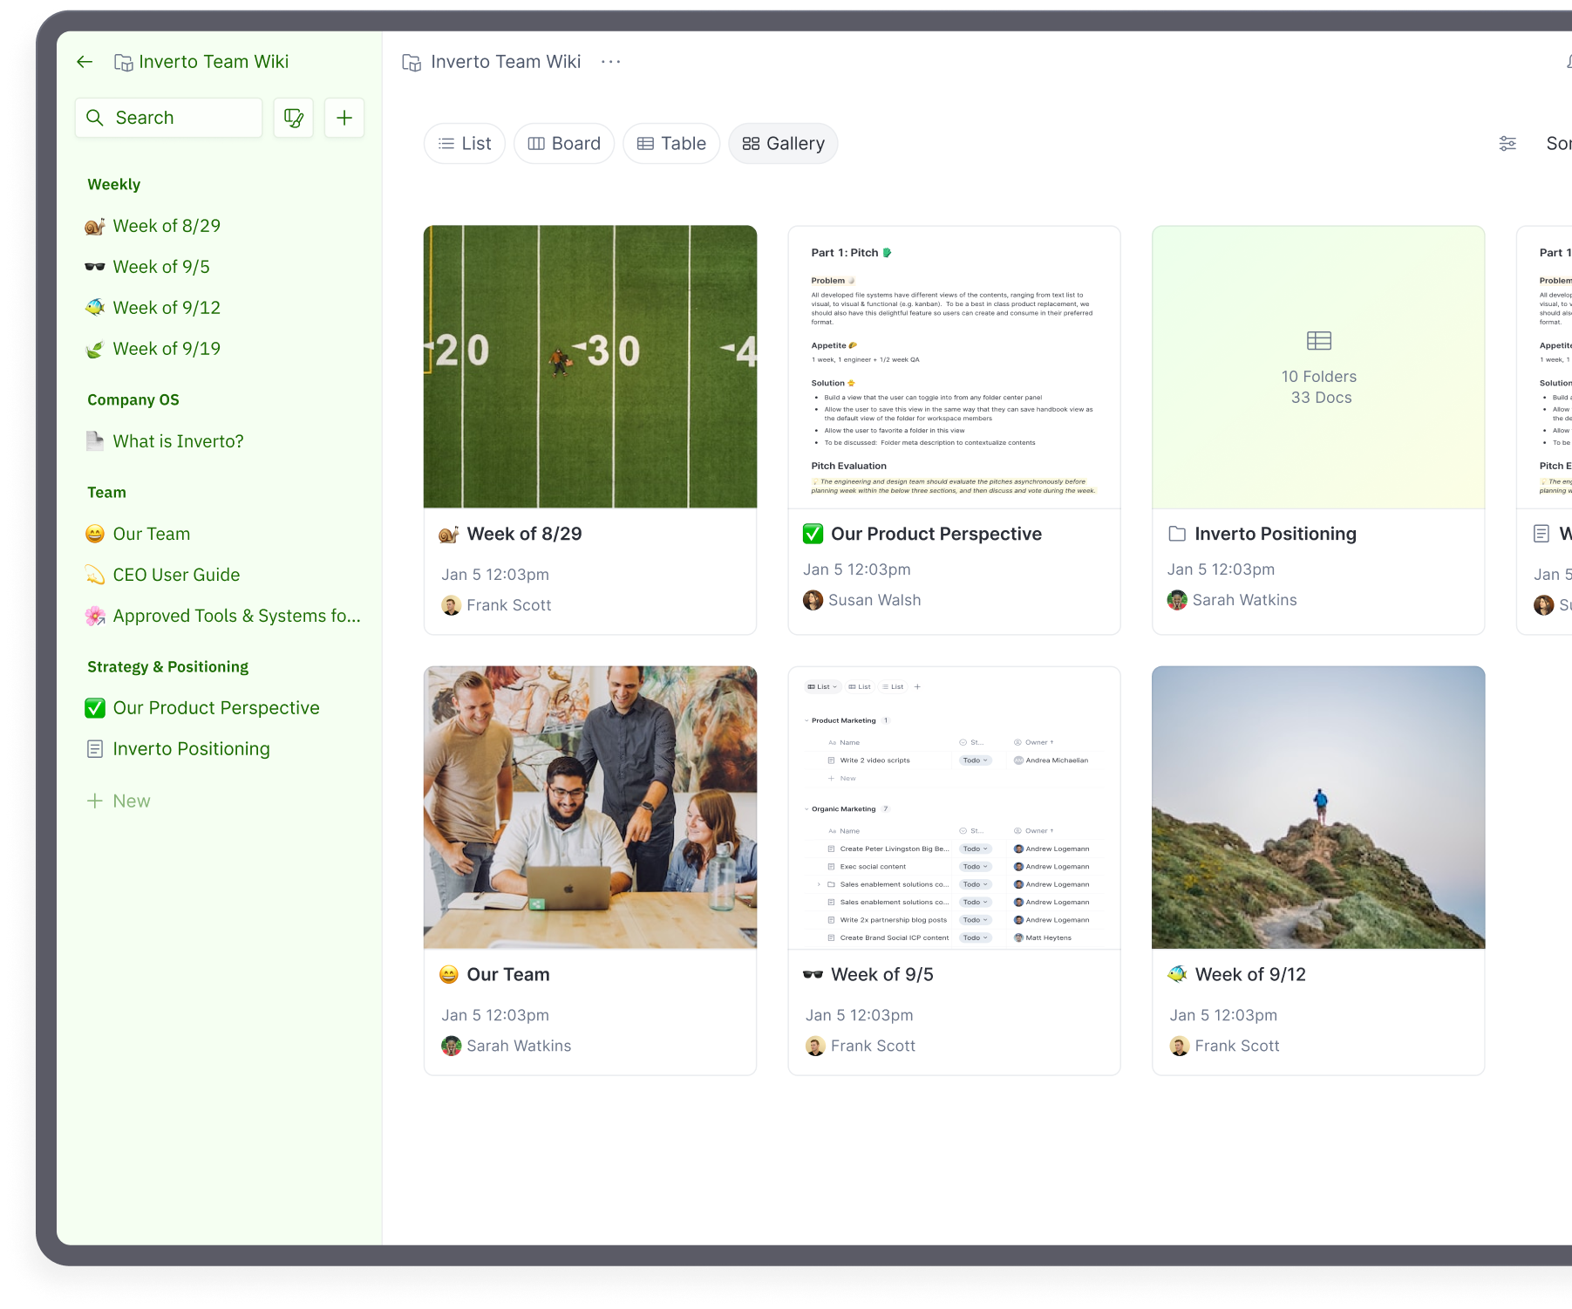Click the flower icon by Approved Tools & Systems
The height and width of the screenshot is (1309, 1572).
click(x=95, y=616)
